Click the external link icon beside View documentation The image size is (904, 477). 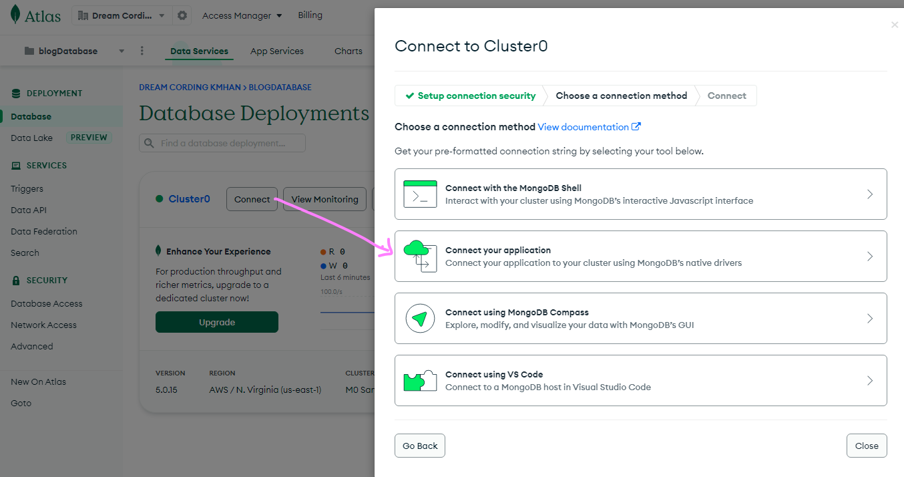636,126
